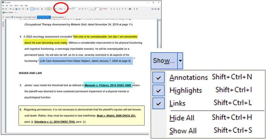266x139 pixels.
Task: Click the large Show... button
Action: click(164, 61)
